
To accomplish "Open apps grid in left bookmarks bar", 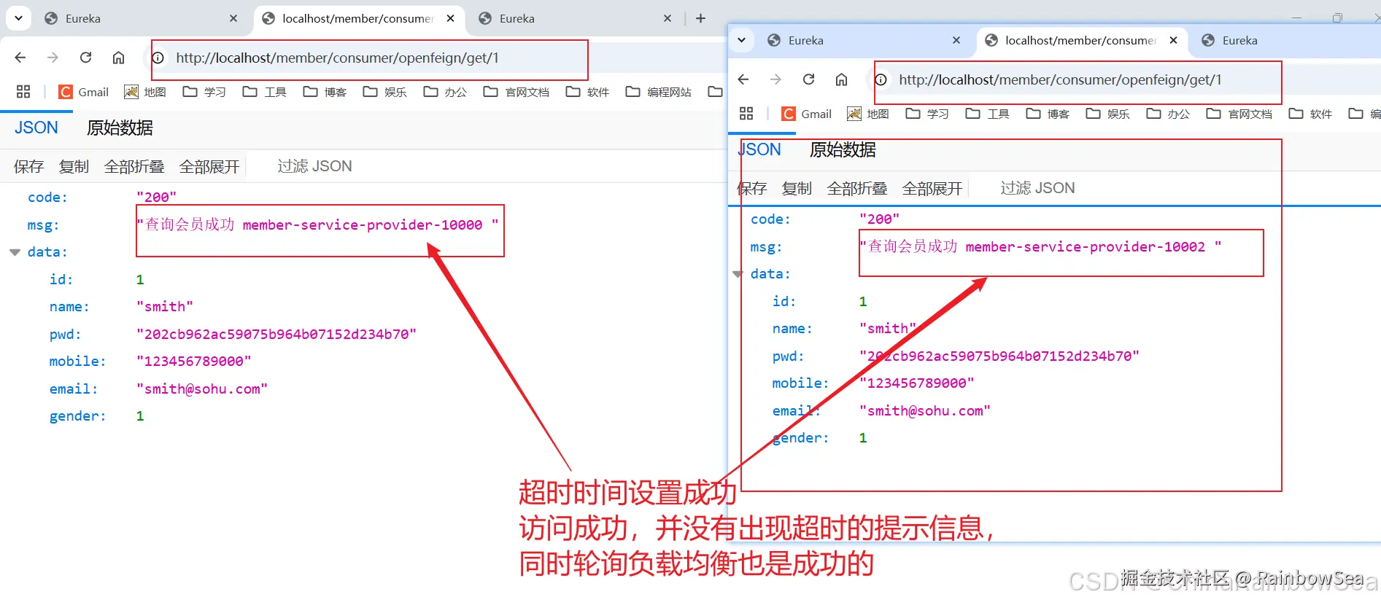I will (23, 92).
